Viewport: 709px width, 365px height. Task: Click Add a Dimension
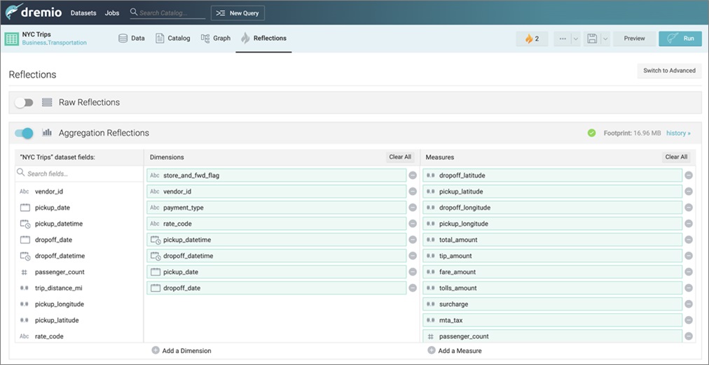(181, 350)
